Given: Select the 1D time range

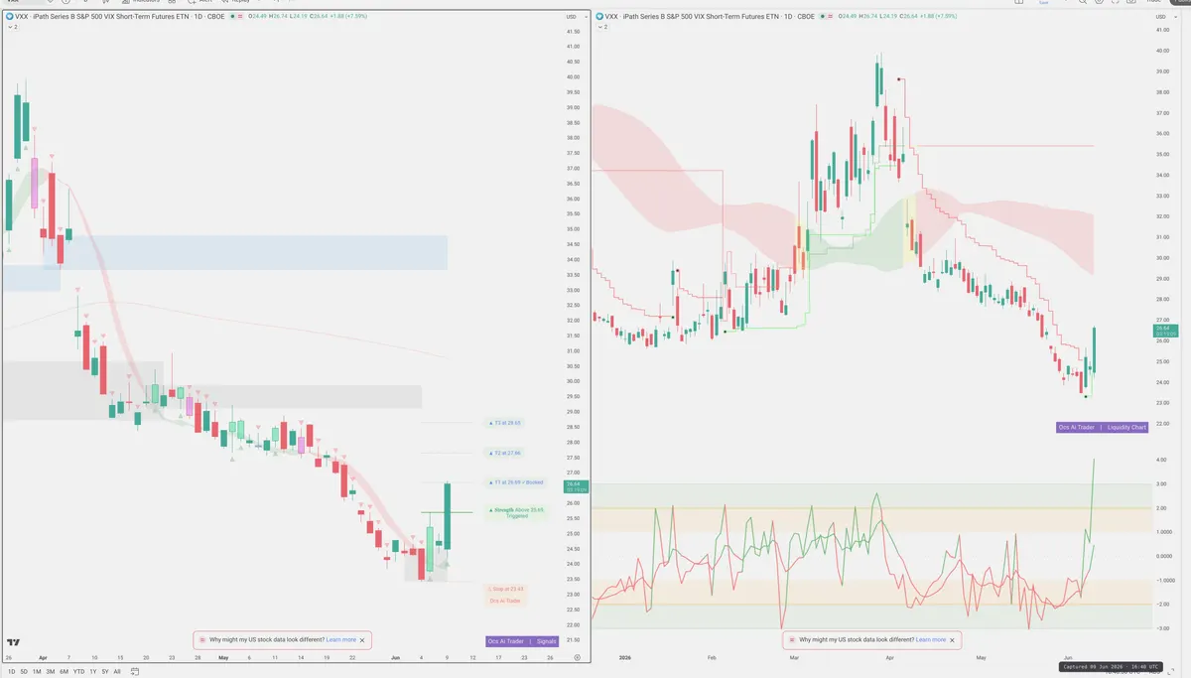Looking at the screenshot, I should point(10,672).
